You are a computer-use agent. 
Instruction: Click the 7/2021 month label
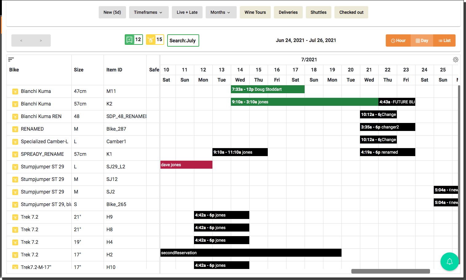[309, 59]
